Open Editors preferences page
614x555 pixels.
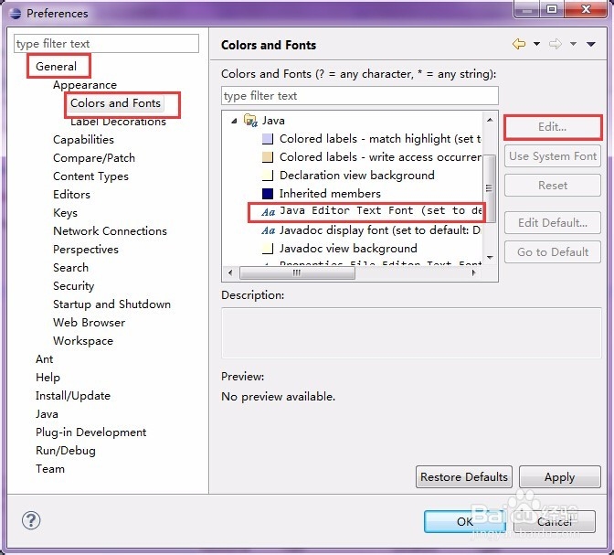(71, 195)
